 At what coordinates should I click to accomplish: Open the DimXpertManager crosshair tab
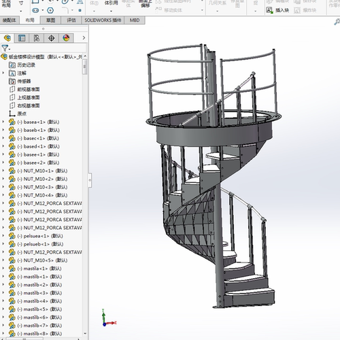coord(52,38)
